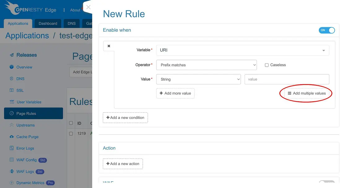Open the Variable URI dropdown
The image size is (340, 188).
coord(243,50)
